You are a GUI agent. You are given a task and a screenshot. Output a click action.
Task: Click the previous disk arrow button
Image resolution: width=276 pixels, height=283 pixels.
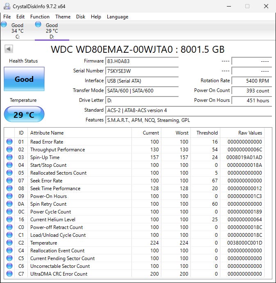click(9, 49)
